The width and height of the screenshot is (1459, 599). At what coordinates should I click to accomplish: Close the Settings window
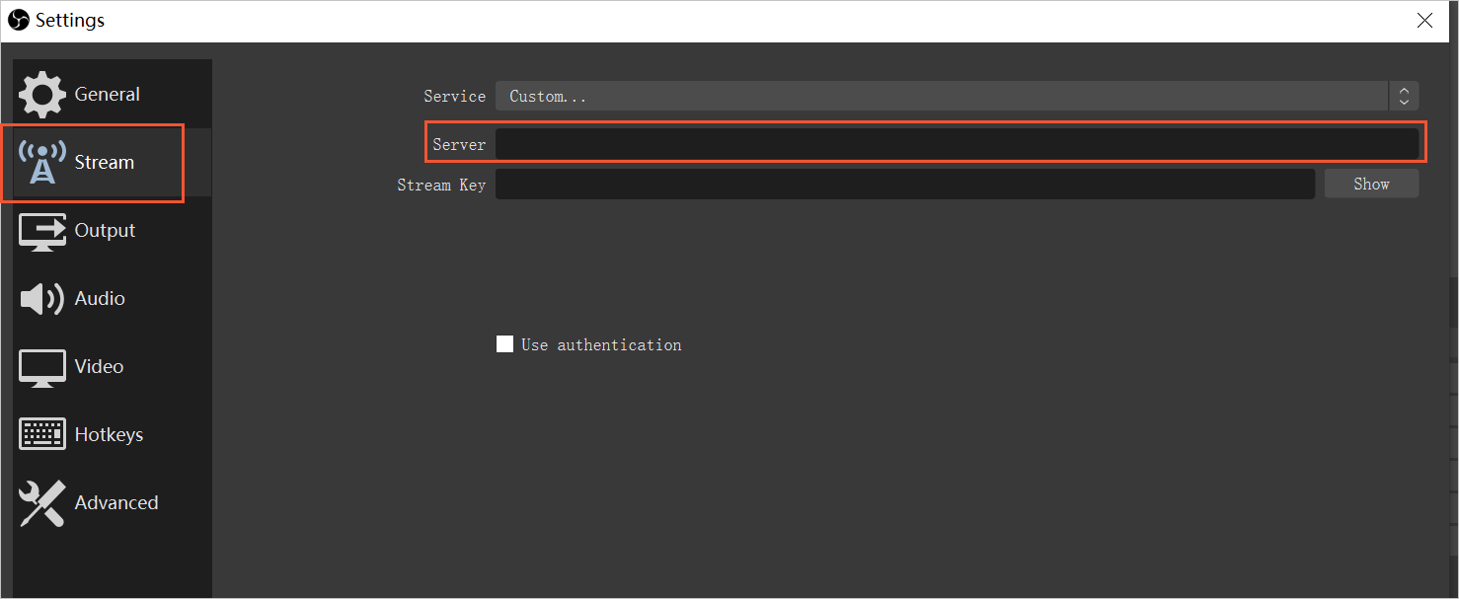coord(1424,21)
